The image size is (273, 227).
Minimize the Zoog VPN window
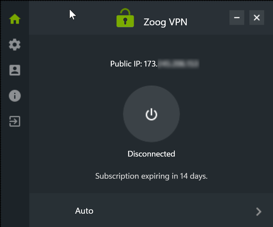click(x=237, y=18)
